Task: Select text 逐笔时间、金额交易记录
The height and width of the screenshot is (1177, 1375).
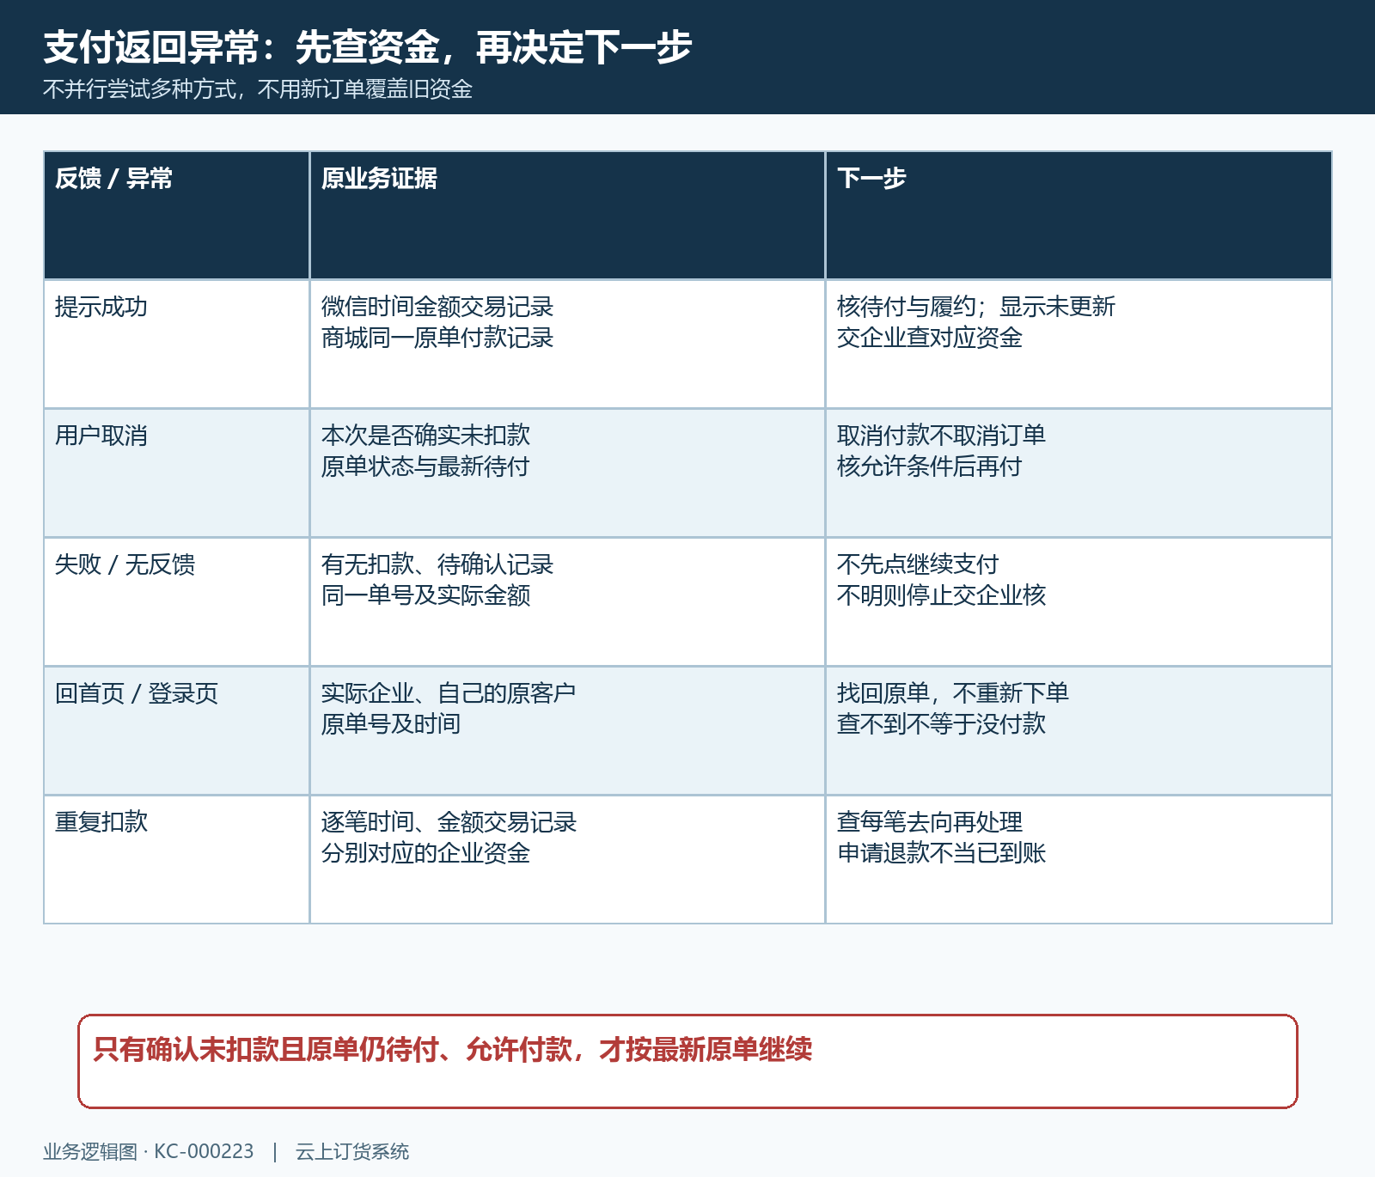Action: (x=449, y=822)
